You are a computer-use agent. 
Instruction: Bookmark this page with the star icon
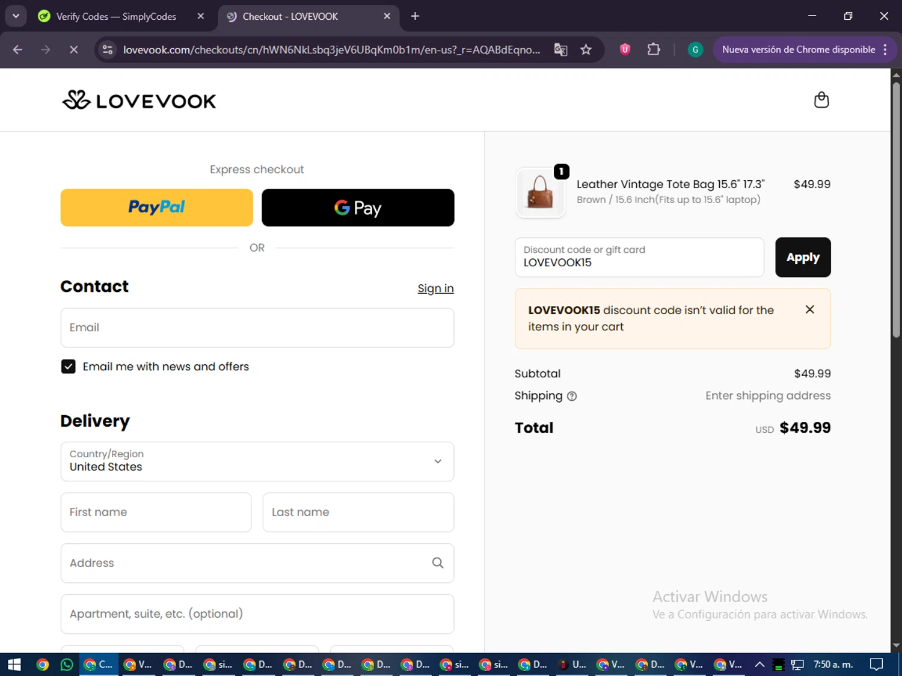pos(586,50)
